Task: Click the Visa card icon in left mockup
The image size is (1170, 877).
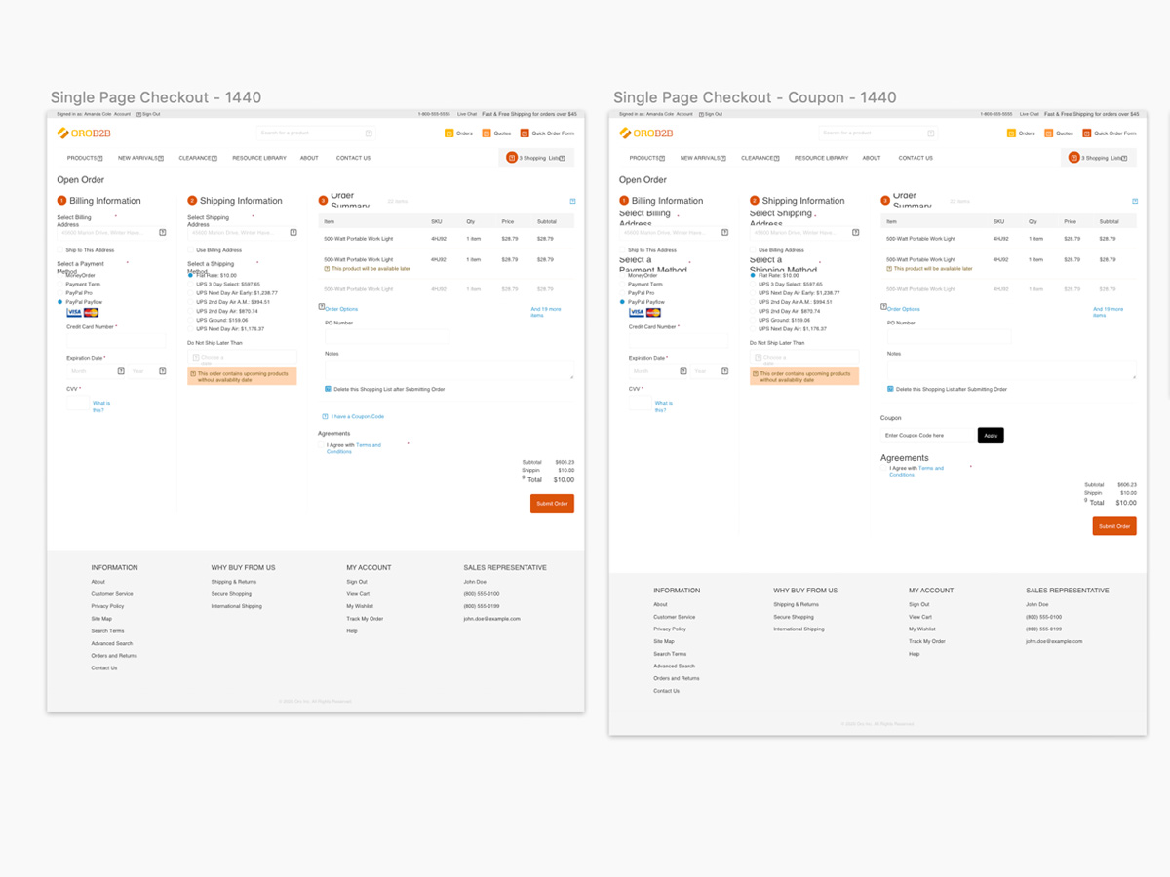Action: point(74,313)
